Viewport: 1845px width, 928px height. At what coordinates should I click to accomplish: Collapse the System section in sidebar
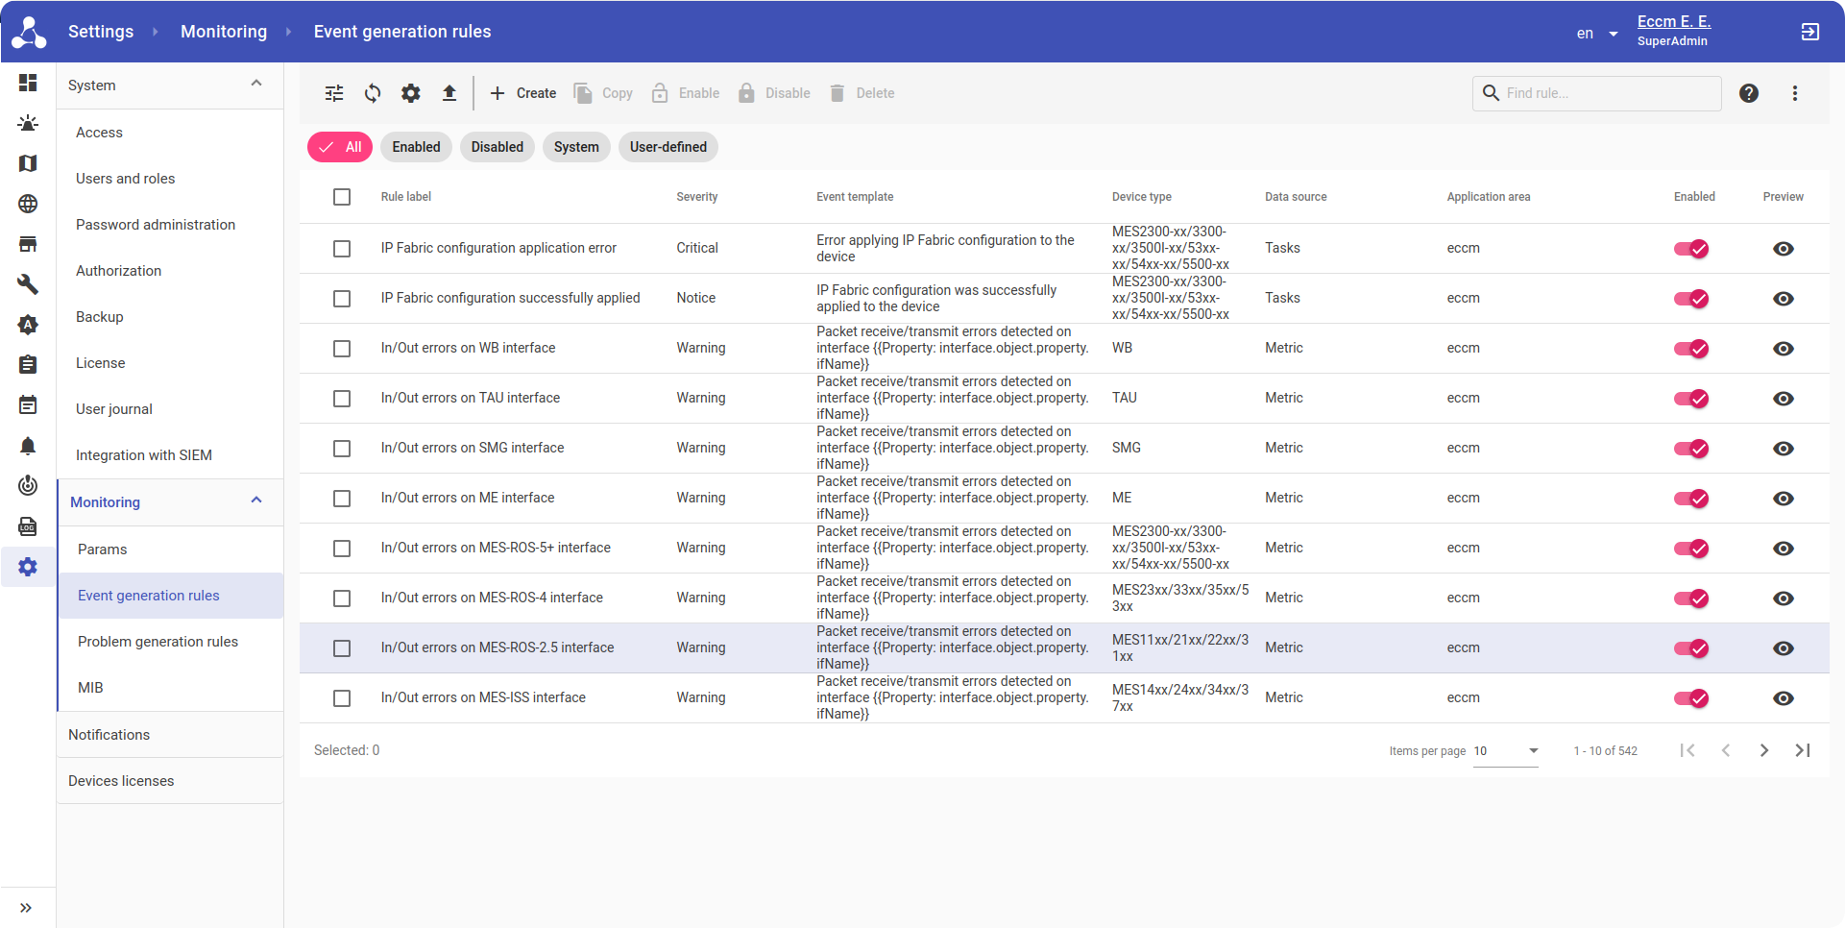pos(256,85)
